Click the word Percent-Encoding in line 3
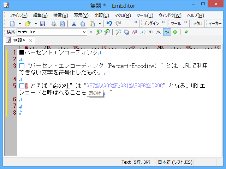226x169 pixels. pyautogui.click(x=132, y=66)
